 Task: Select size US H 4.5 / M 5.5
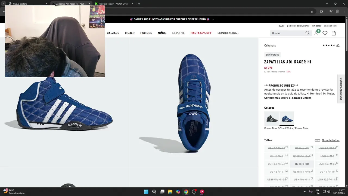(x=327, y=148)
